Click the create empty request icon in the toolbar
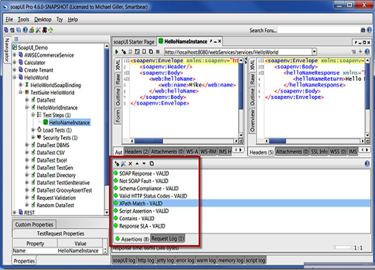 144,51
